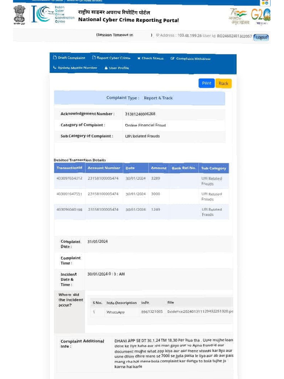The image size is (284, 379).
Task: Click the Azadi Ka Amrit Mahotsav logo
Action: [239, 16]
